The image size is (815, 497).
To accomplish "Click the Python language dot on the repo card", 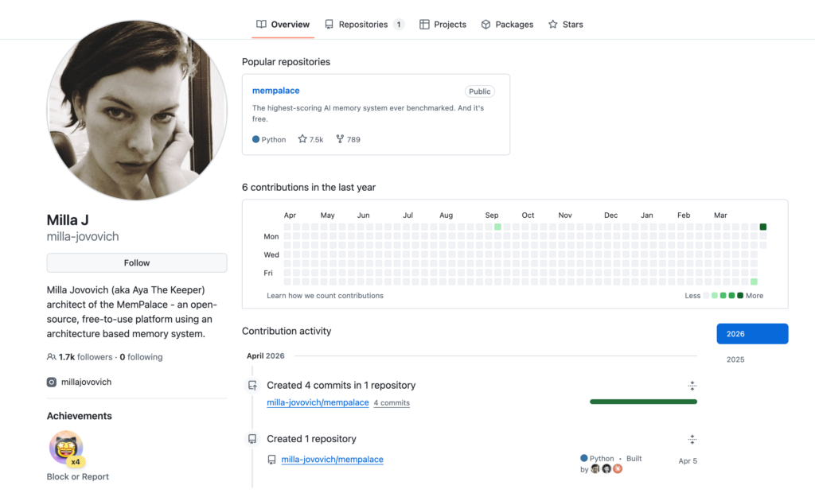I will (255, 139).
